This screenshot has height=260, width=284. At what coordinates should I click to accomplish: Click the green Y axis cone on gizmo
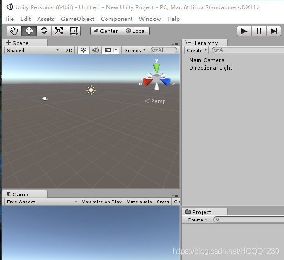click(x=157, y=69)
